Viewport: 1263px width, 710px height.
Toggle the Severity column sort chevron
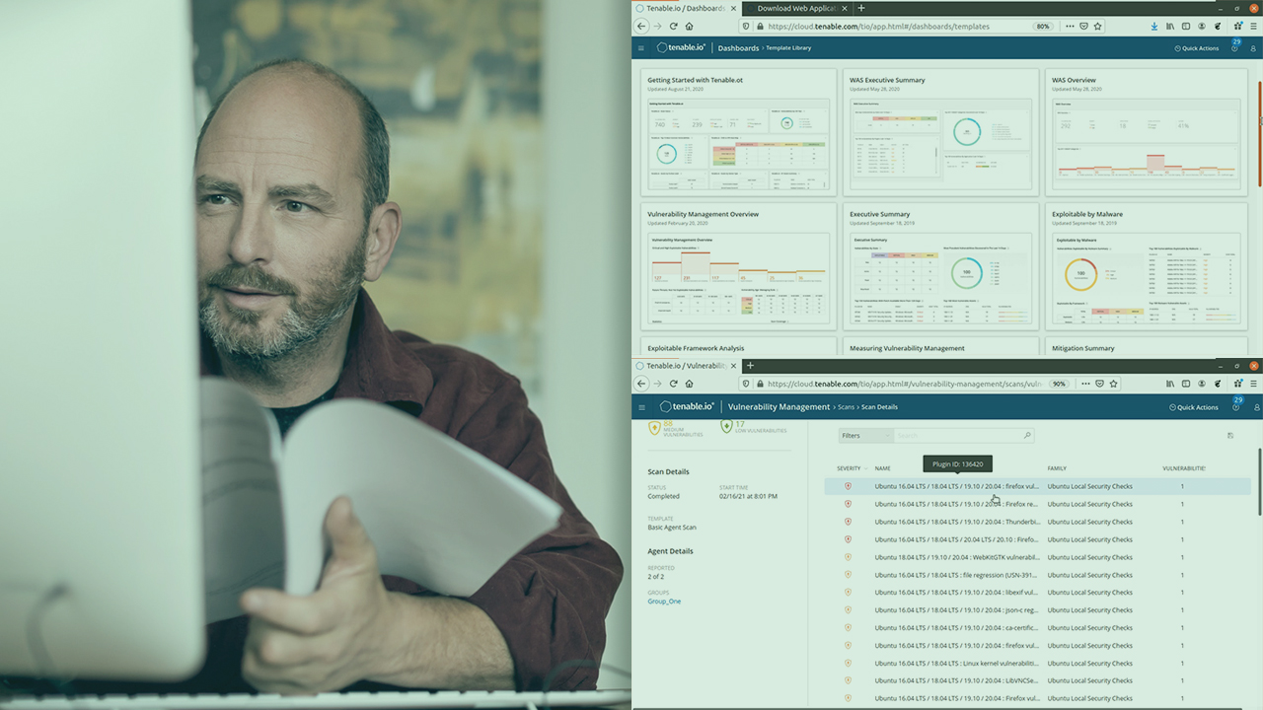tap(867, 468)
